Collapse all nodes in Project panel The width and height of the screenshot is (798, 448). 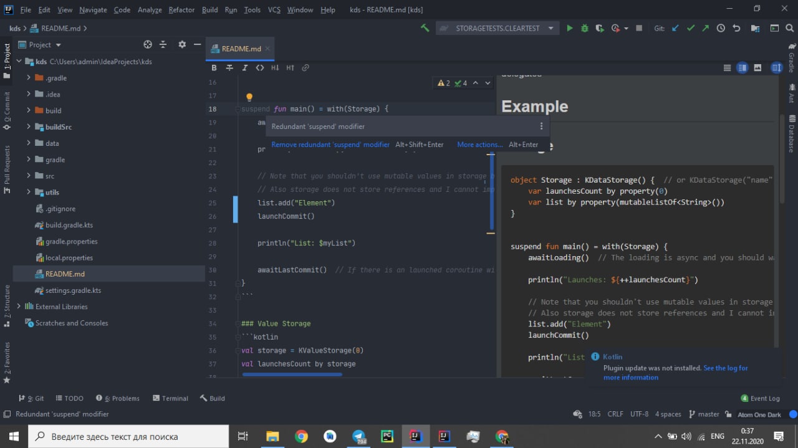[x=163, y=44]
